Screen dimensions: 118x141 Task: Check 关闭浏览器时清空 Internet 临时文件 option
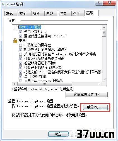tap(20, 54)
